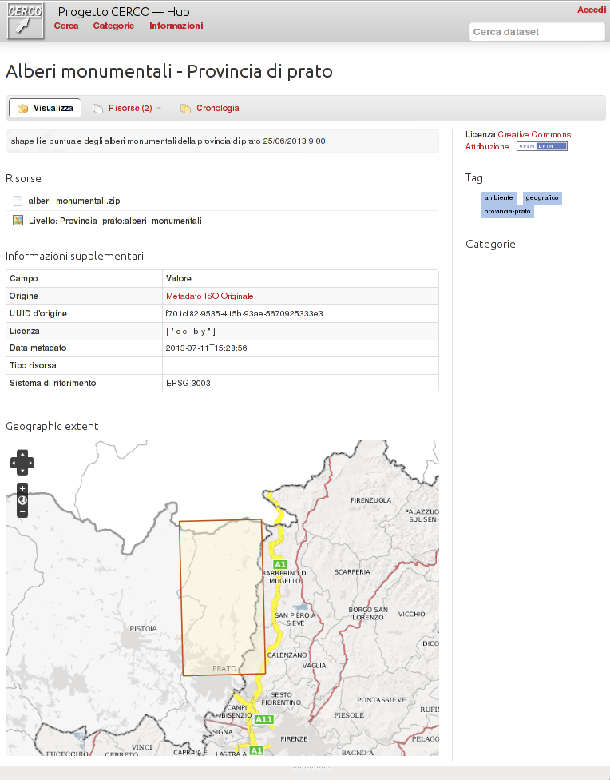610x780 pixels.
Task: Expand the Risorse (2) dropdown arrow
Action: pyautogui.click(x=159, y=108)
